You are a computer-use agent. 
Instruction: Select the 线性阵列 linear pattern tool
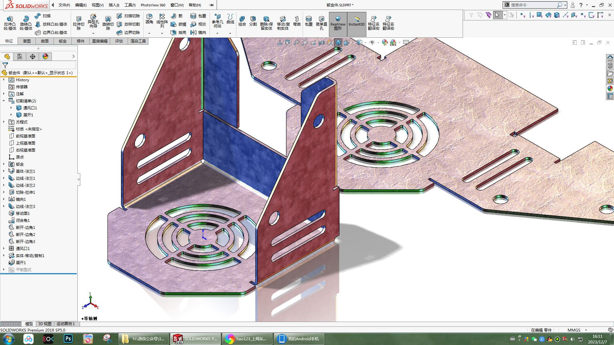[162, 21]
